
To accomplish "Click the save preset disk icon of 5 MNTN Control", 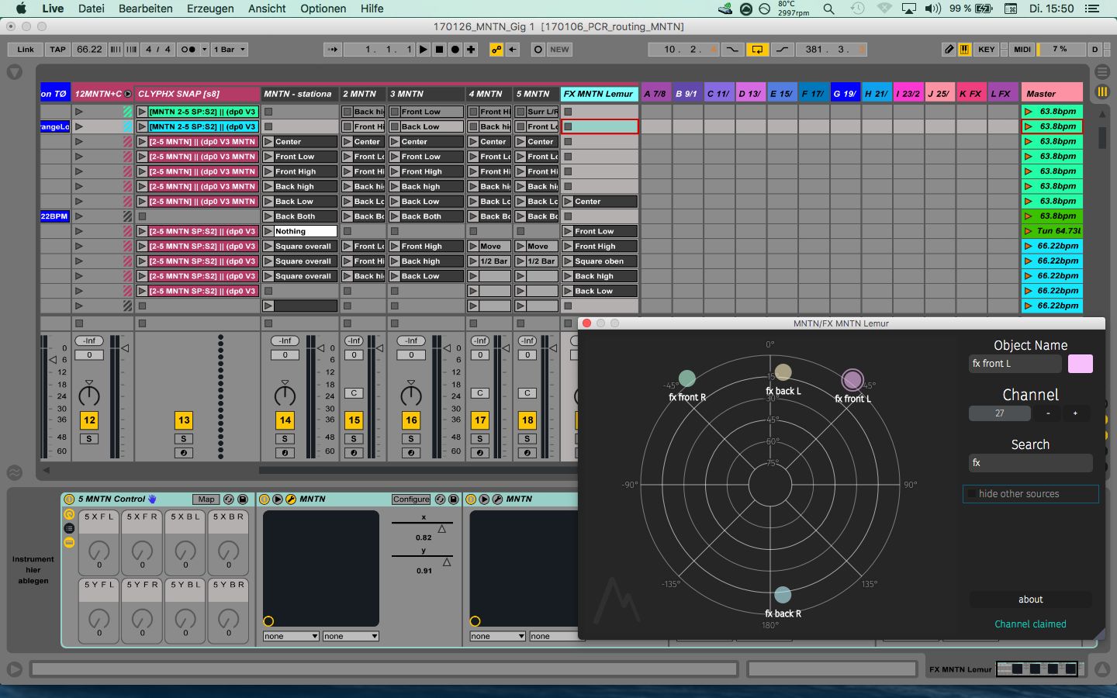I will point(243,499).
